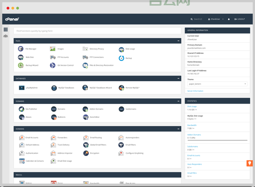
Task: Click the orange lightbulb tip button
Action: (250, 163)
